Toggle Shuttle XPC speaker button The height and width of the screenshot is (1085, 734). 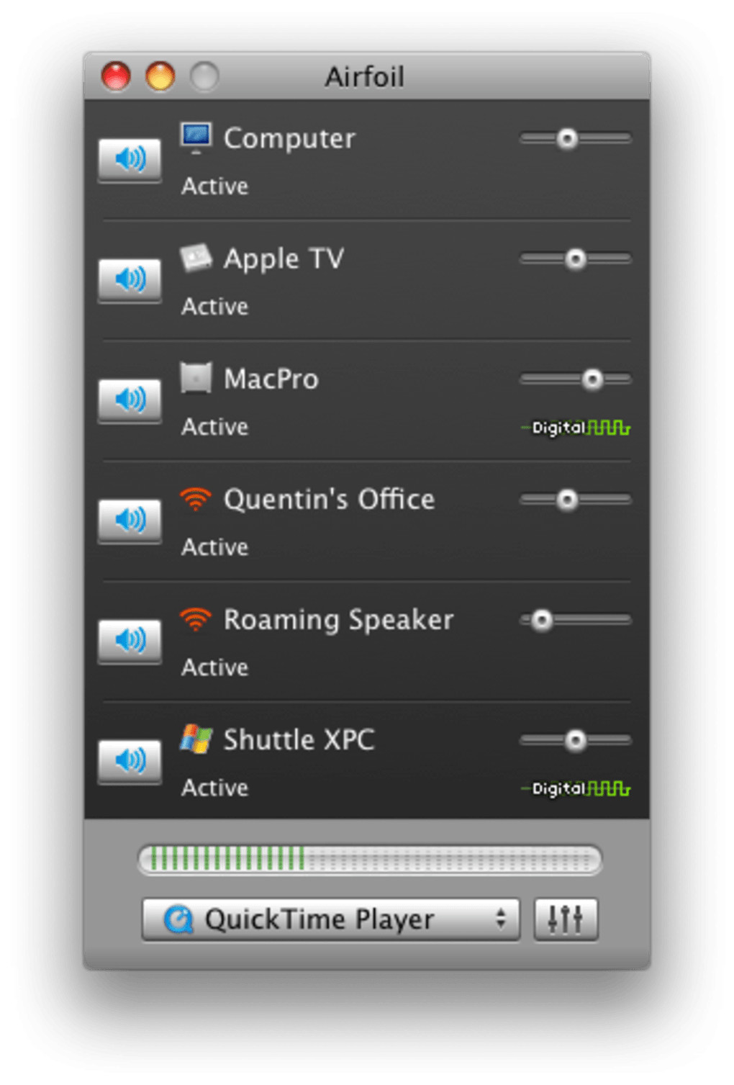coord(130,761)
